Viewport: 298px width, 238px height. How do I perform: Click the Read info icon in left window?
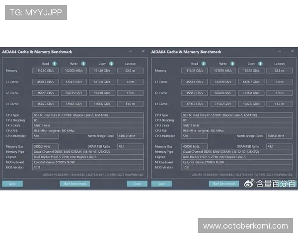coord(55,64)
